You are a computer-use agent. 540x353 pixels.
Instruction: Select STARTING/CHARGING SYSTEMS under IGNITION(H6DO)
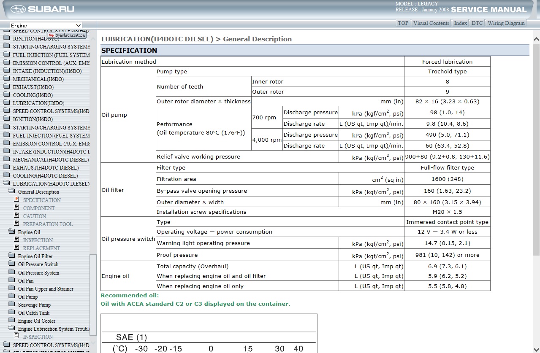(51, 127)
